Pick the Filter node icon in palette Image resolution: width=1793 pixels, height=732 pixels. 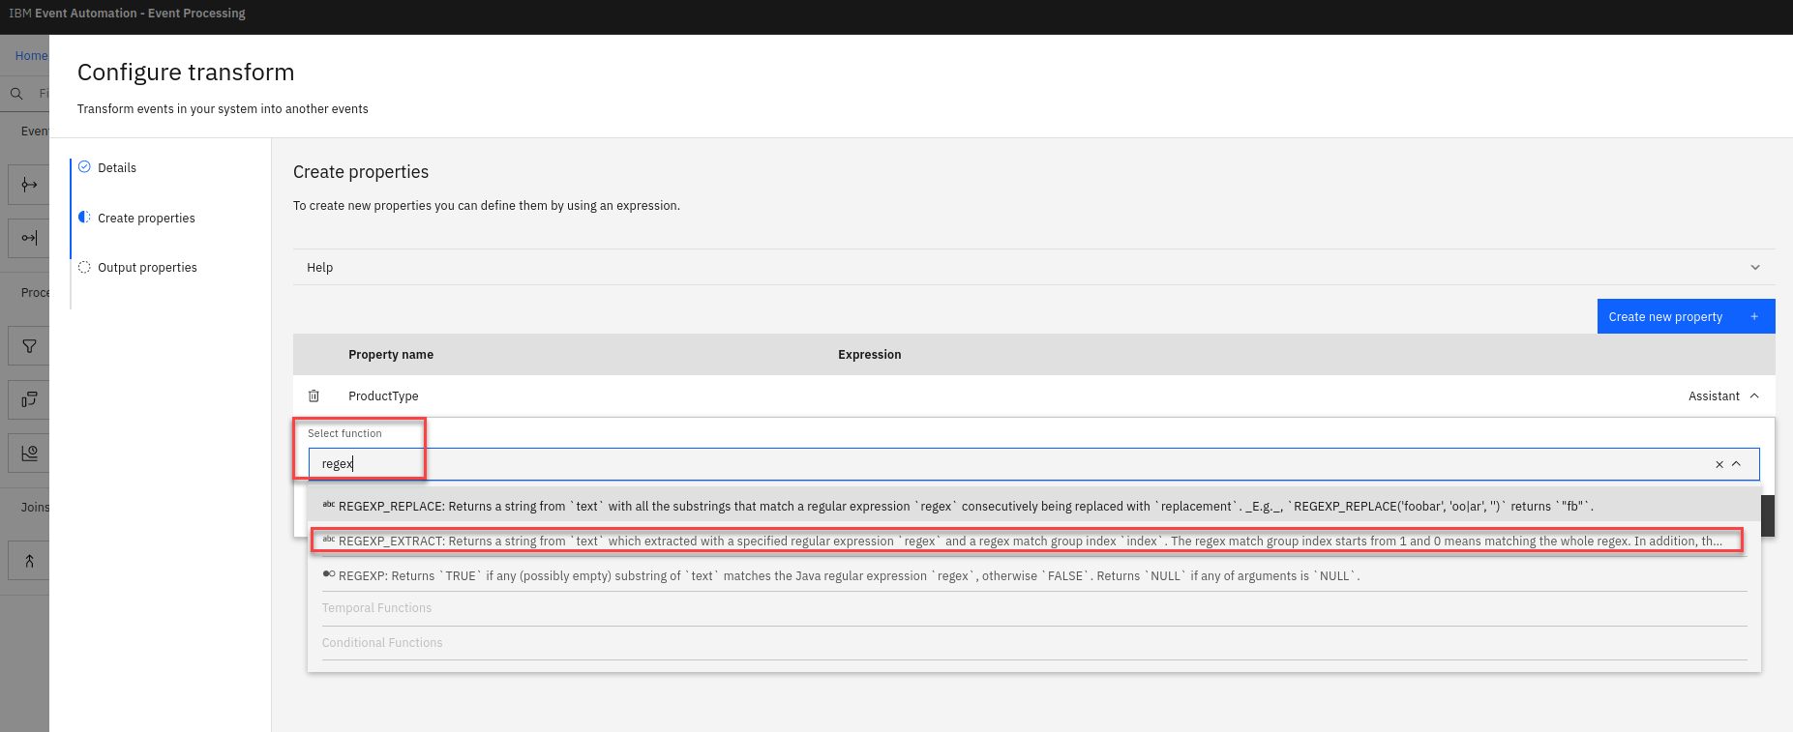coord(29,346)
